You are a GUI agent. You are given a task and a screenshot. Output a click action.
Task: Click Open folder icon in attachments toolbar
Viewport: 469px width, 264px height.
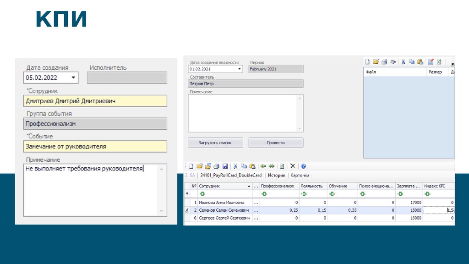(376, 62)
